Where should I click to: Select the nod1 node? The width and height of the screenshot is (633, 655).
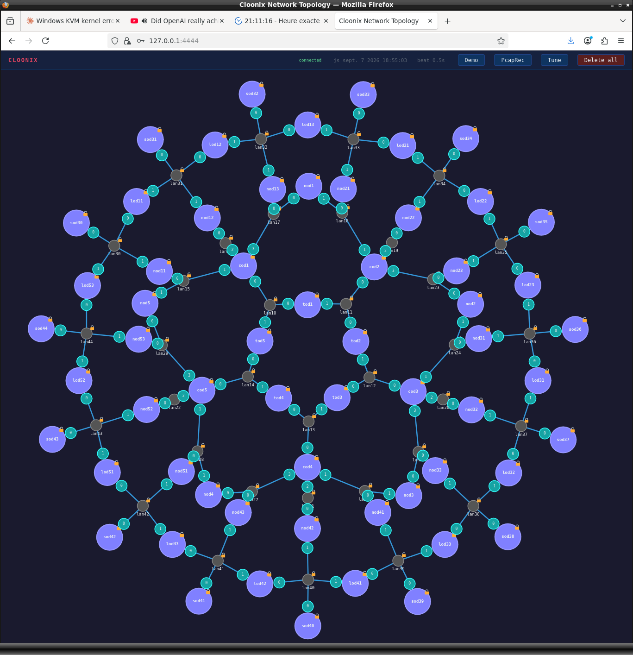click(309, 186)
